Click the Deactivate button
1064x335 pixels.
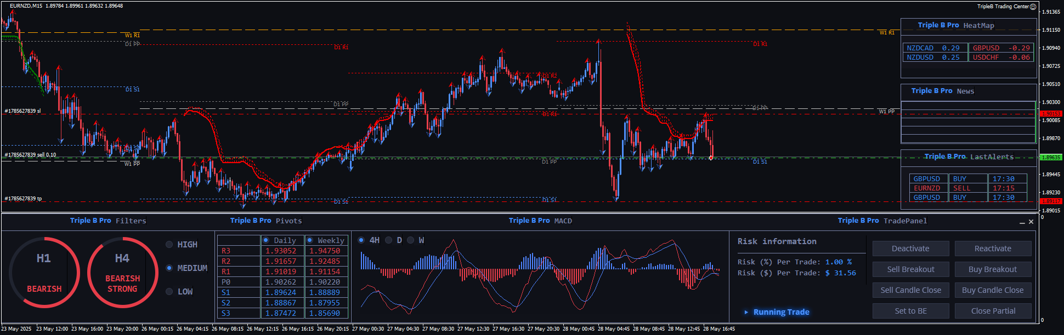[x=910, y=249]
